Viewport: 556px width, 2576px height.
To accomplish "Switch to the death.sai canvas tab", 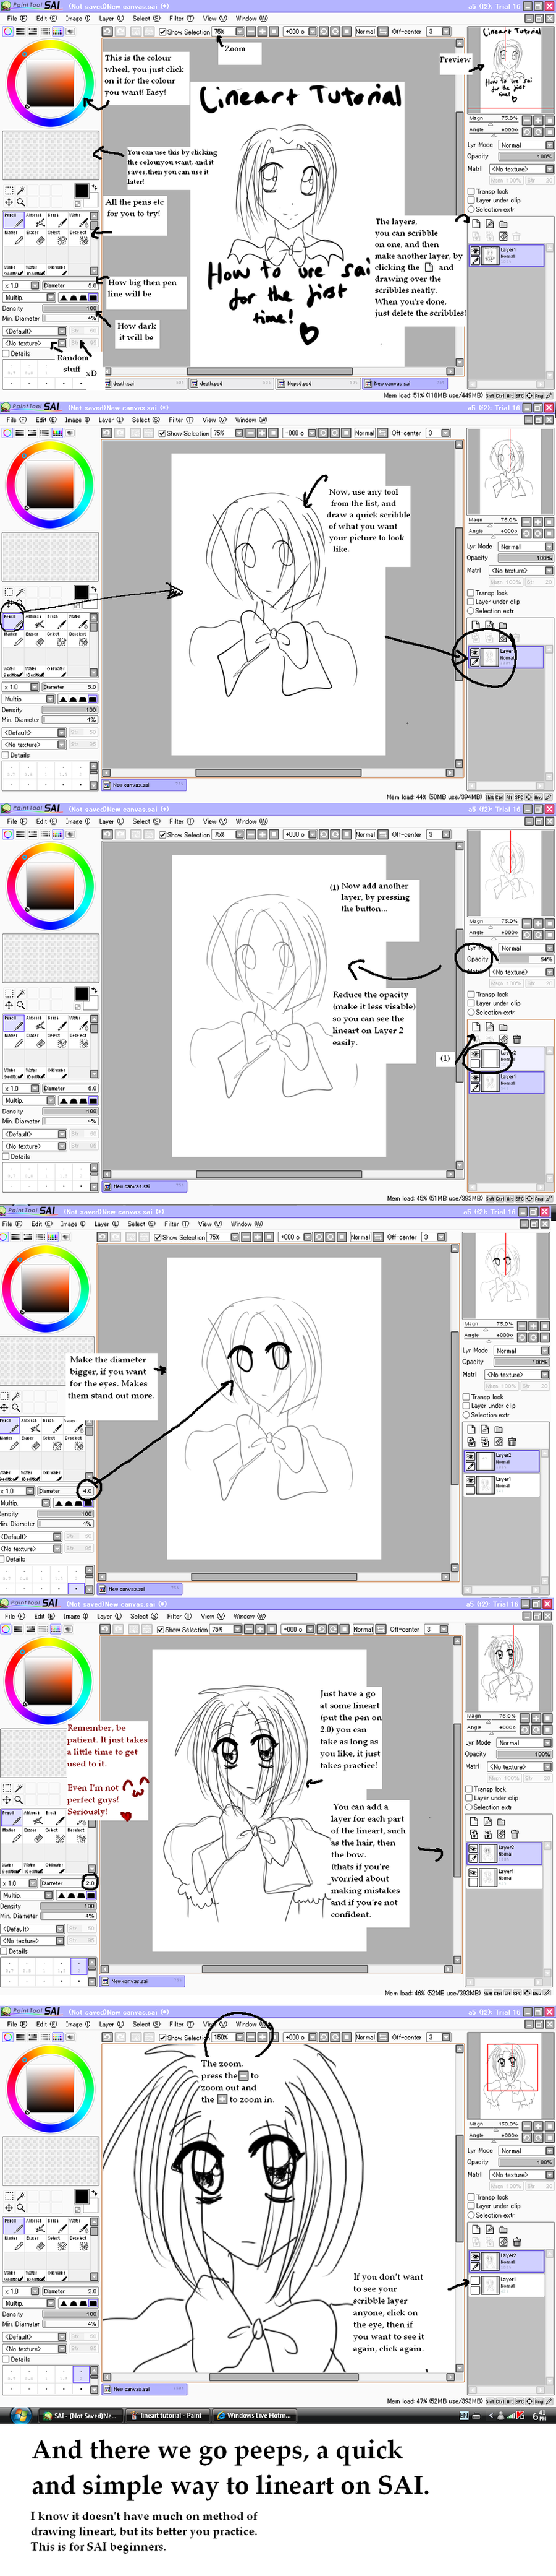I will point(145,383).
